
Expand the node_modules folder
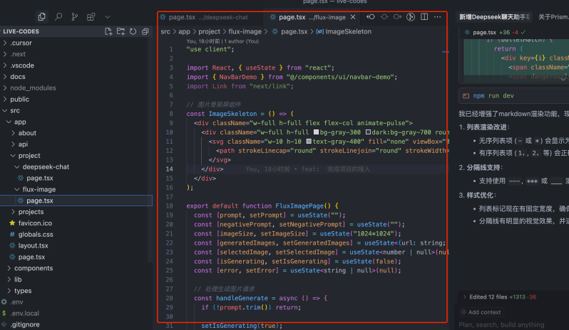pyautogui.click(x=33, y=87)
